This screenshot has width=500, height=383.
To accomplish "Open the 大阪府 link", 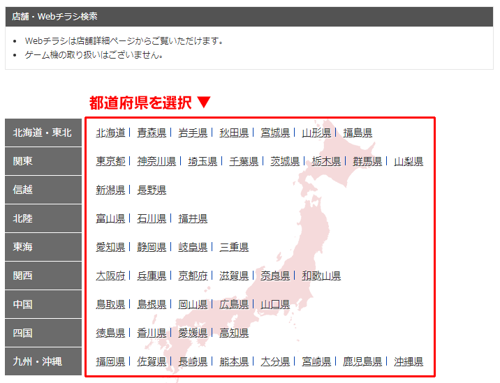I will coord(110,276).
